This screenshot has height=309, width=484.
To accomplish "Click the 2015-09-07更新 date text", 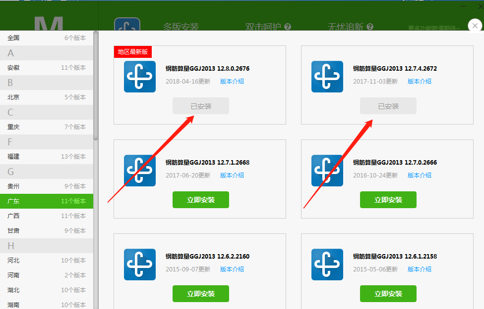I will tap(188, 269).
